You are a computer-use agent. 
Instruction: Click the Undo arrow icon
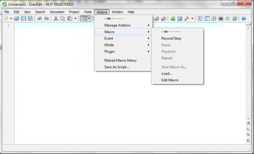40,19
